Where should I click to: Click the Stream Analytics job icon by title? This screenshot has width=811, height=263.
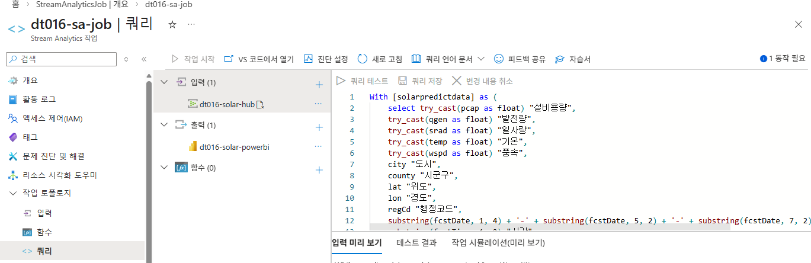click(17, 28)
